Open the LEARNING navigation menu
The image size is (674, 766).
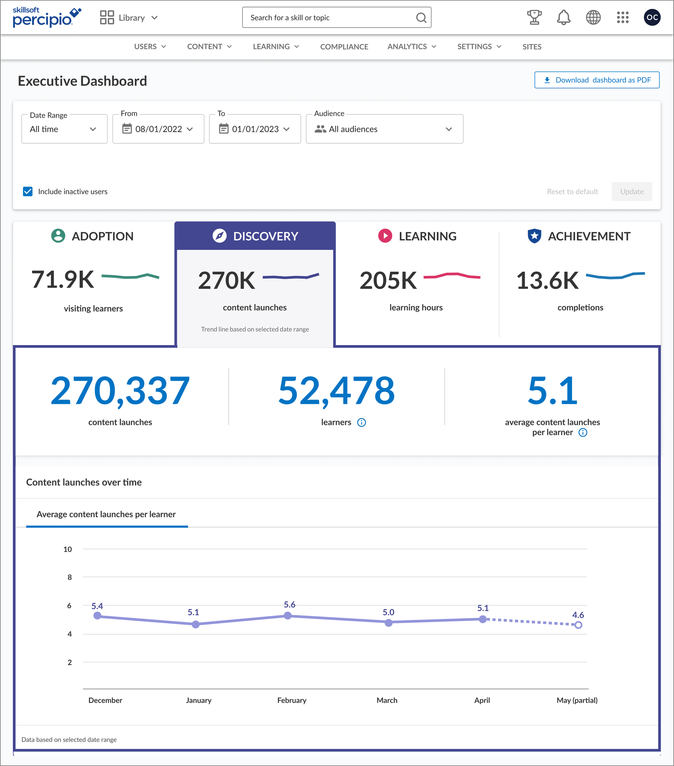click(276, 46)
